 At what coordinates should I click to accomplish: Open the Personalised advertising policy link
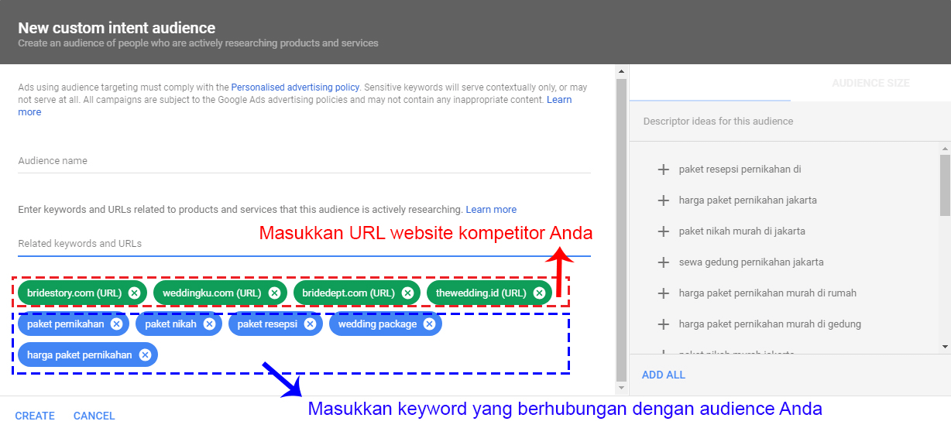click(295, 87)
